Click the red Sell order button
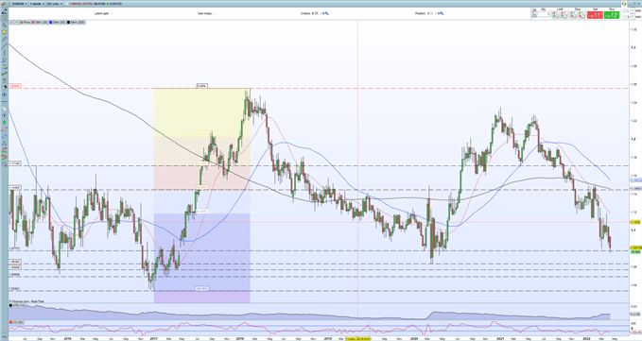The height and width of the screenshot is (341, 642). click(595, 15)
